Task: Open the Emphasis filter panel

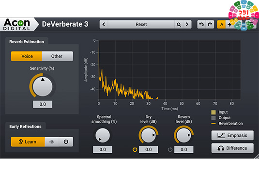Action: coord(232,135)
